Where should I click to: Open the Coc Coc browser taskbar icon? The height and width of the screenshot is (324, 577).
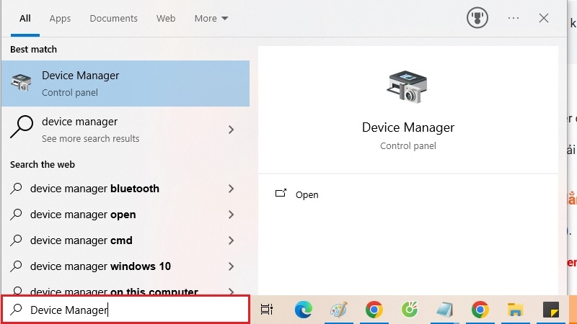(410, 310)
